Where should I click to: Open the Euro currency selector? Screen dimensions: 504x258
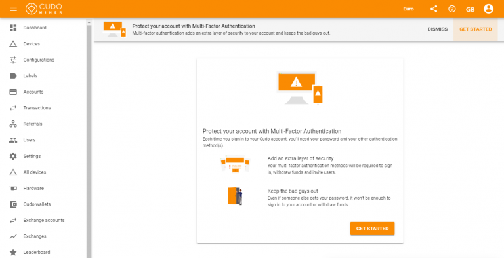click(408, 9)
